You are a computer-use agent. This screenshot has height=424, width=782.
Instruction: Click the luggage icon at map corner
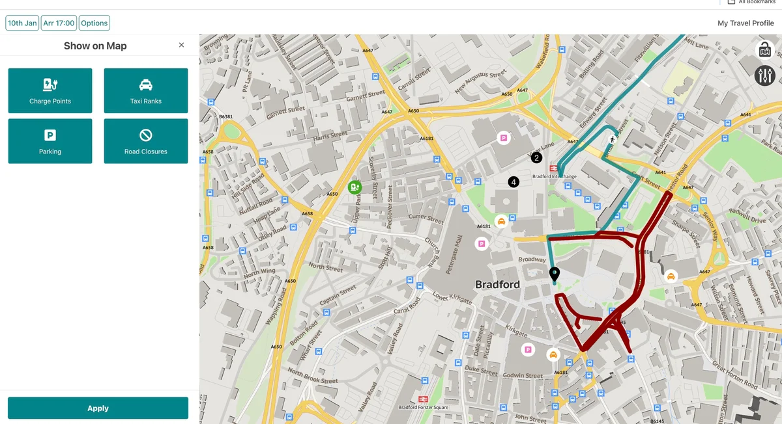(765, 49)
